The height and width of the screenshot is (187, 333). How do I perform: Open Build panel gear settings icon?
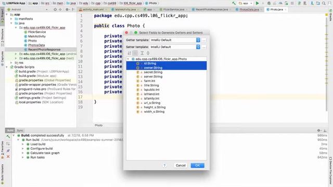(319, 130)
